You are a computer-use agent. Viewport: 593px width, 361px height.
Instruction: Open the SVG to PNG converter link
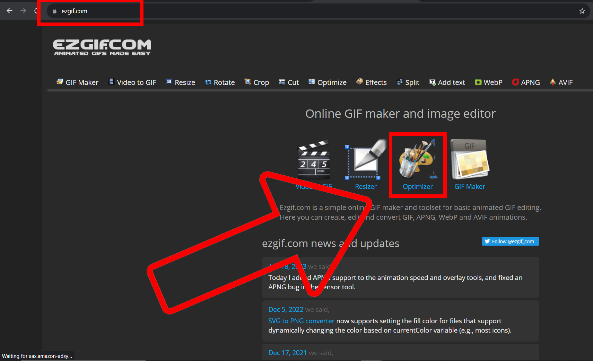301,321
